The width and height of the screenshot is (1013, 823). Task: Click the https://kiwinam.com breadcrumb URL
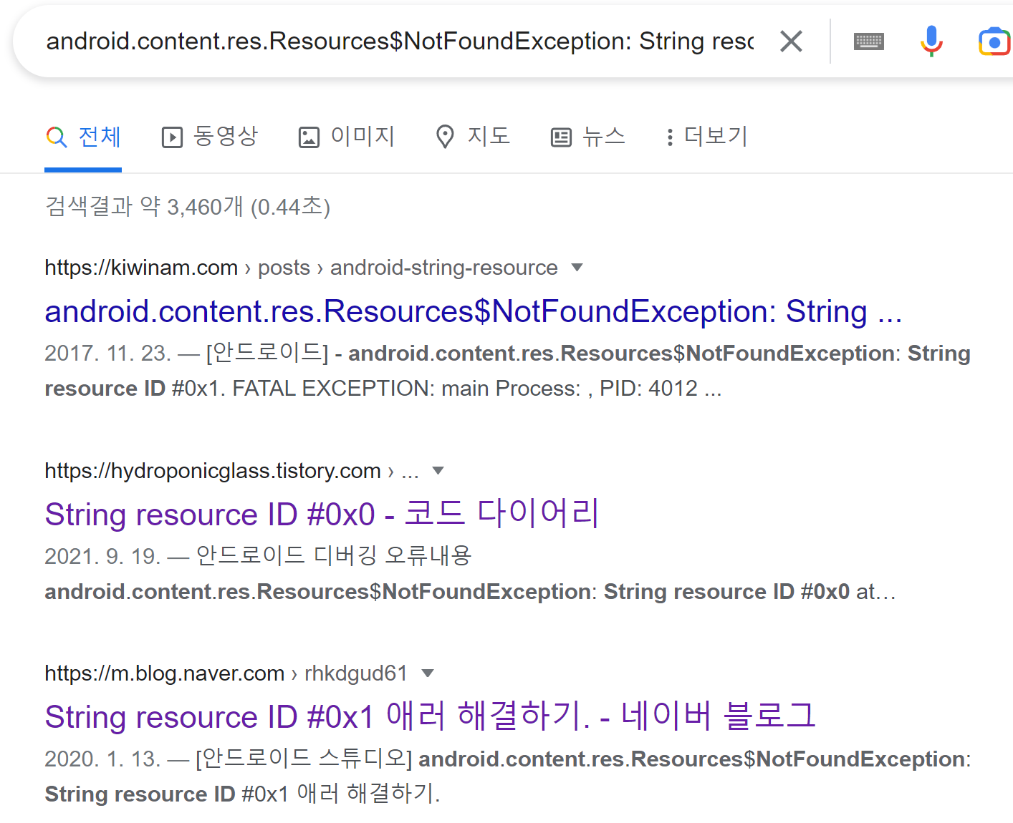coord(141,268)
